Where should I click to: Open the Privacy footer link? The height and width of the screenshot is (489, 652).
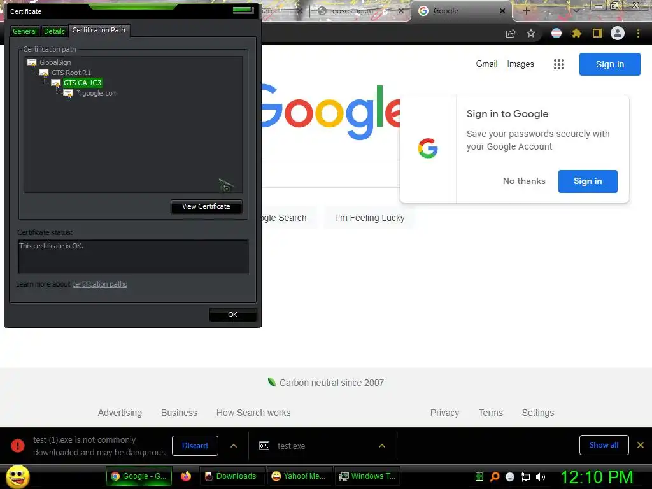(x=444, y=413)
